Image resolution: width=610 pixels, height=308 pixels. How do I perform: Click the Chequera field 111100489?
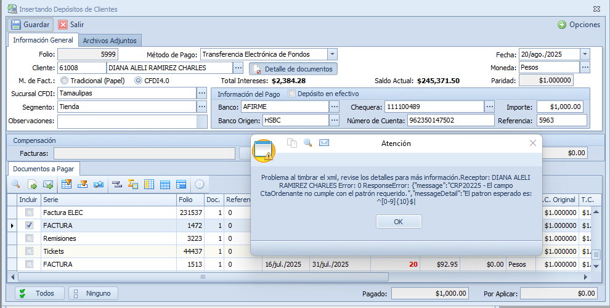(x=434, y=107)
